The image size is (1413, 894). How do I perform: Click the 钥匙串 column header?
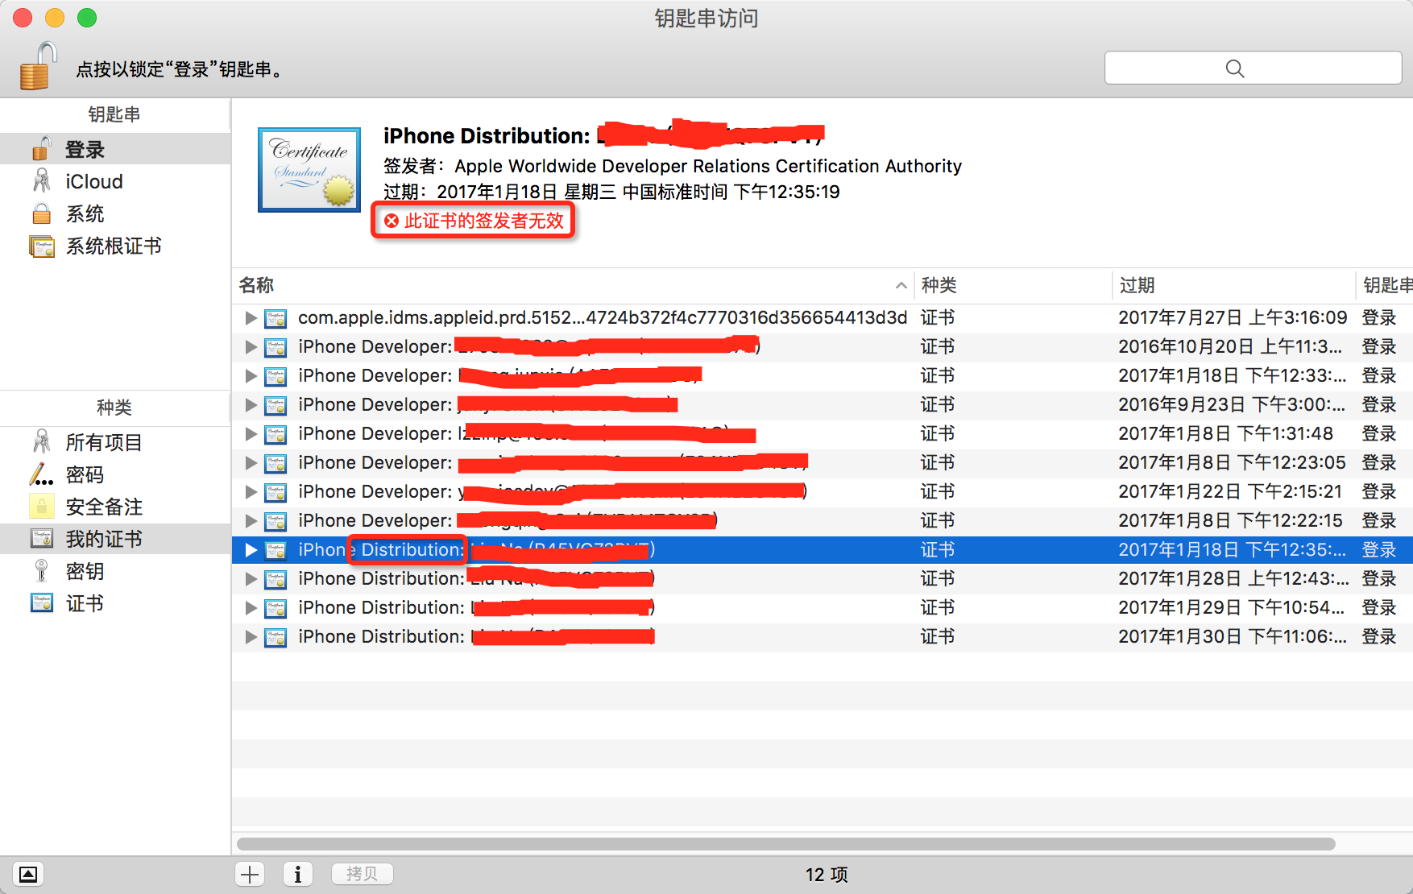click(x=1385, y=285)
